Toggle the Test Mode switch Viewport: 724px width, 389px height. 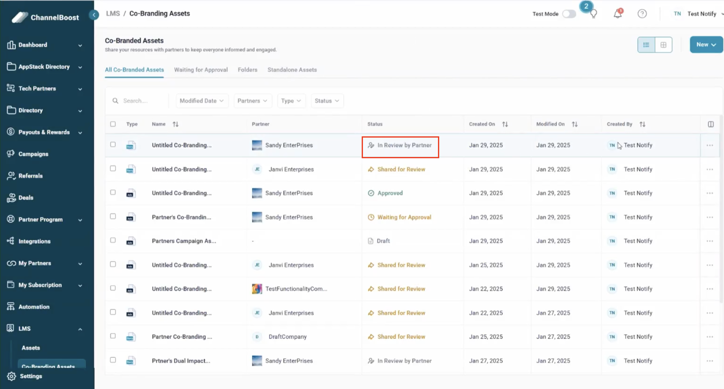[x=569, y=14]
